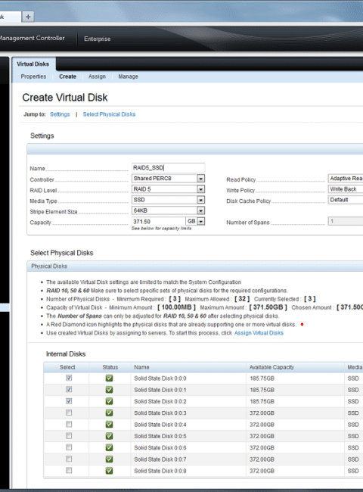Click the Name input field
Image resolution: width=363 pixels, height=492 pixels.
click(169, 167)
